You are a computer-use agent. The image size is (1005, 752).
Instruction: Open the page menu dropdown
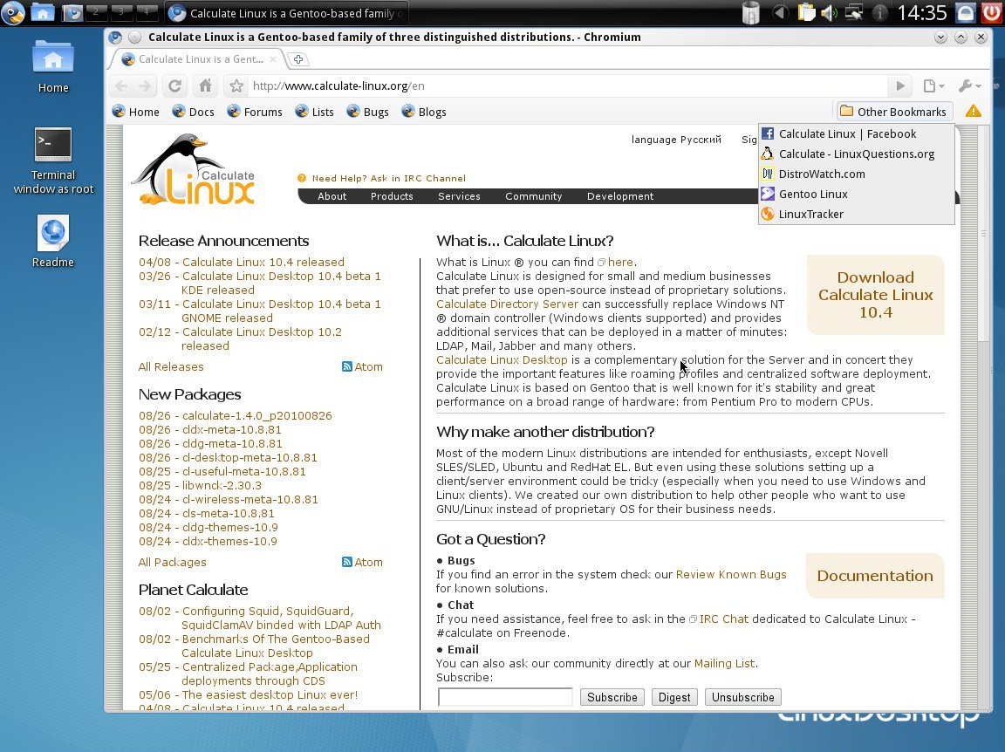[x=933, y=85]
